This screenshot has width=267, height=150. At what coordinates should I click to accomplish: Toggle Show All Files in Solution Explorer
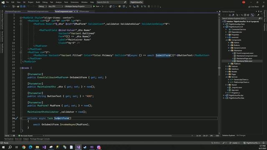(x=248, y=15)
